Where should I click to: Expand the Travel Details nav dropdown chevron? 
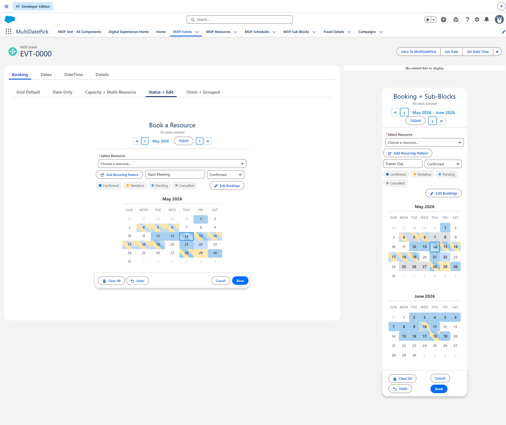(x=349, y=32)
